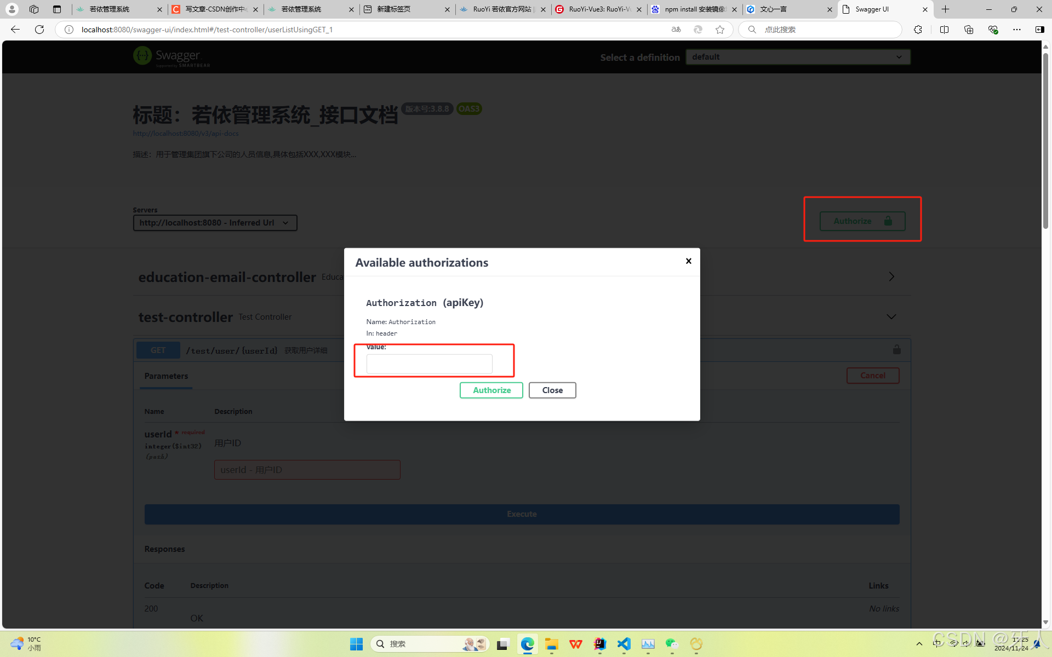Open WeChat from the taskbar
Image resolution: width=1052 pixels, height=657 pixels.
point(672,644)
